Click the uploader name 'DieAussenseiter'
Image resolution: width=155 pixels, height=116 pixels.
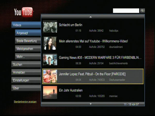[117, 80]
